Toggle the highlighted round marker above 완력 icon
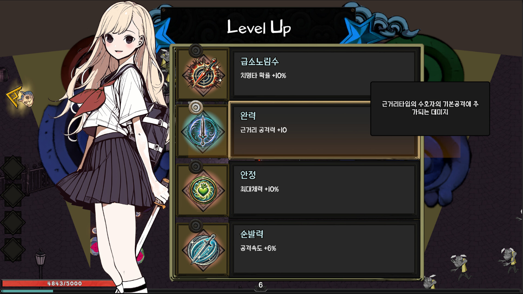Screen dimensions: 523x294 [x=196, y=107]
